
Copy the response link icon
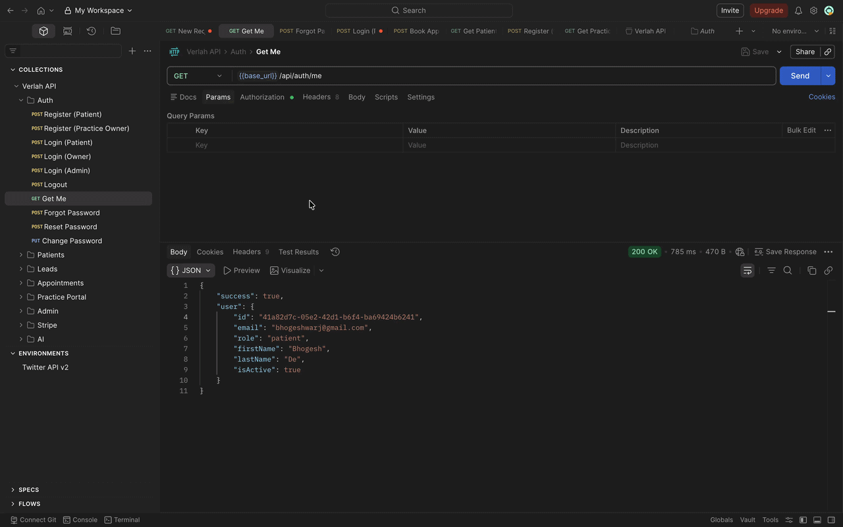click(828, 271)
